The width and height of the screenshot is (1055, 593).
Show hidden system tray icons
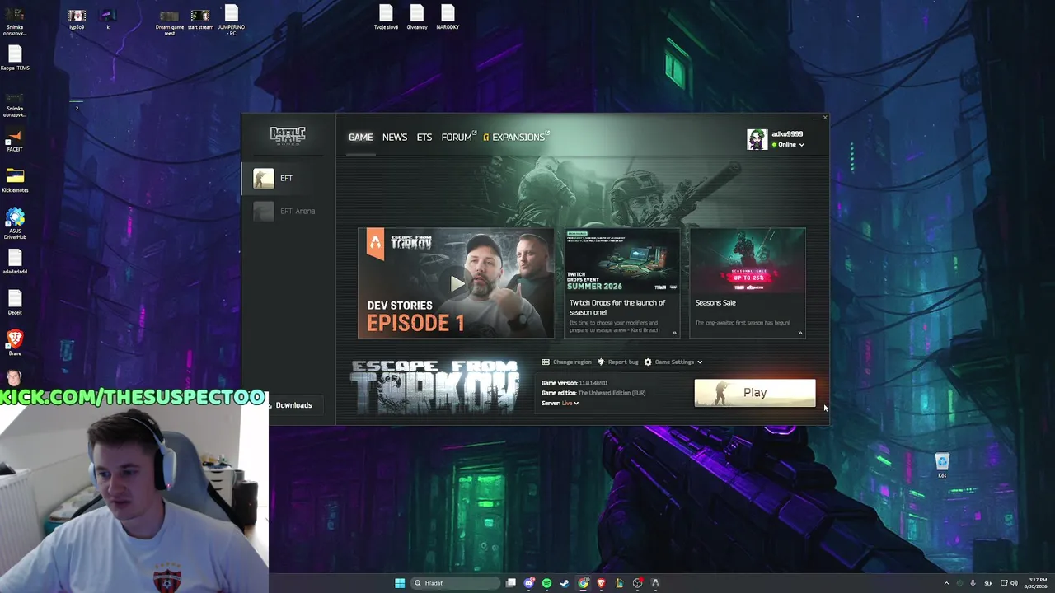pos(946,583)
